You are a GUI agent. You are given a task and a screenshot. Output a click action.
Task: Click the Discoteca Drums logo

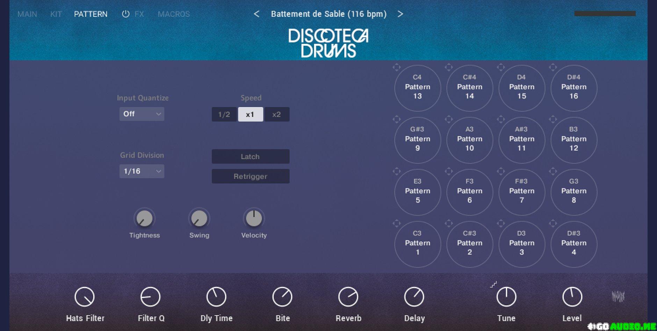(x=328, y=43)
